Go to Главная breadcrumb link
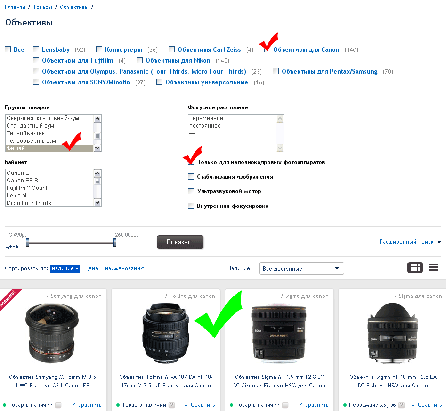 pos(15,7)
